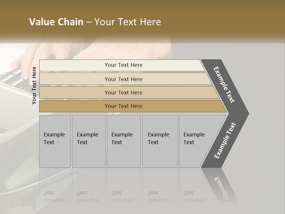
Task: Select lower 'Example Text' on dark chevron
Action: coord(225,141)
